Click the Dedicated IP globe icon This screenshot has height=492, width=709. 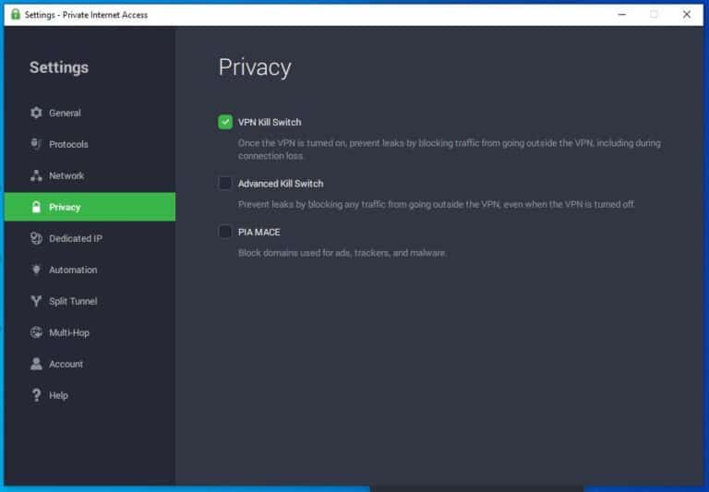[x=36, y=238]
